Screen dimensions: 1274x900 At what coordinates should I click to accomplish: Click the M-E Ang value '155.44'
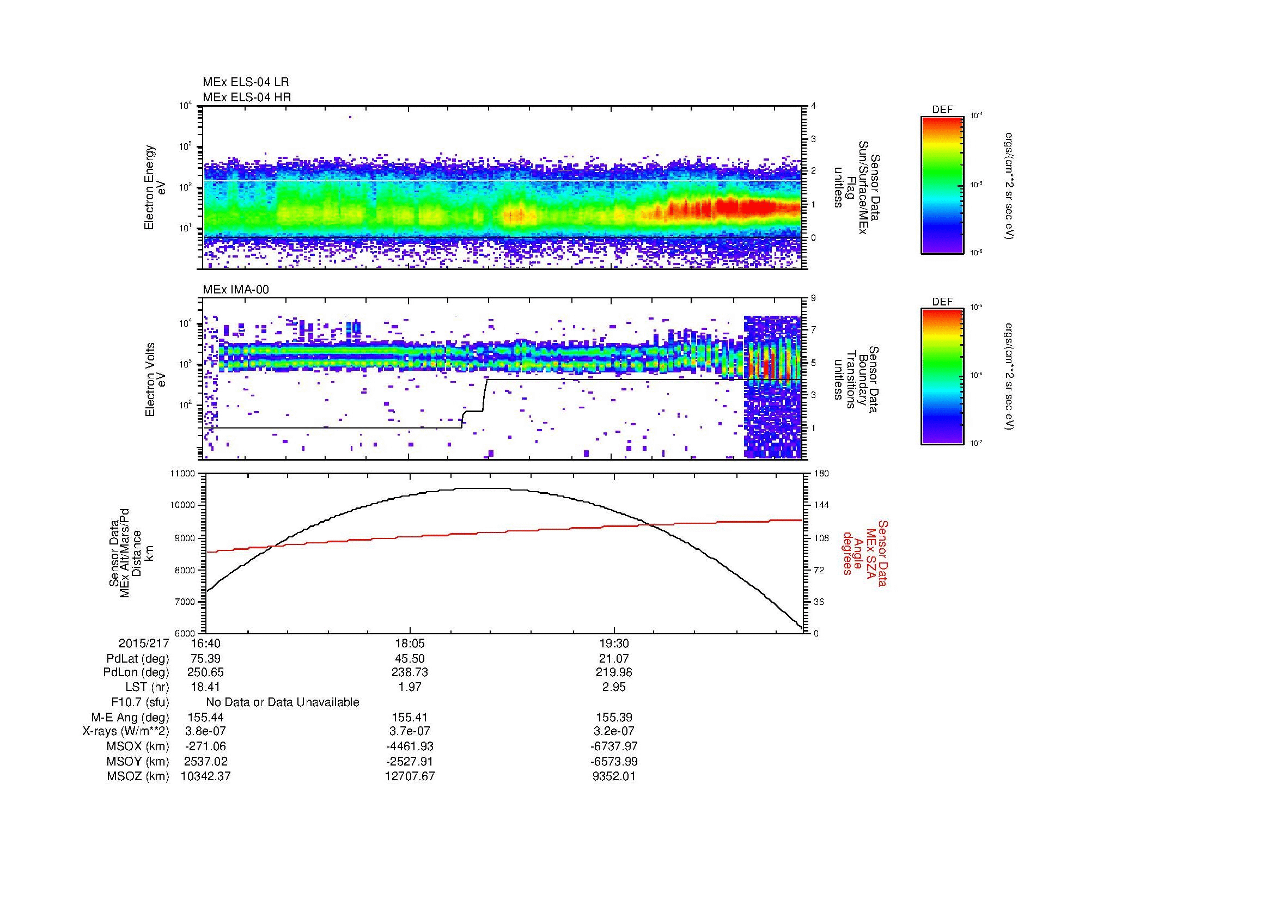[x=205, y=717]
